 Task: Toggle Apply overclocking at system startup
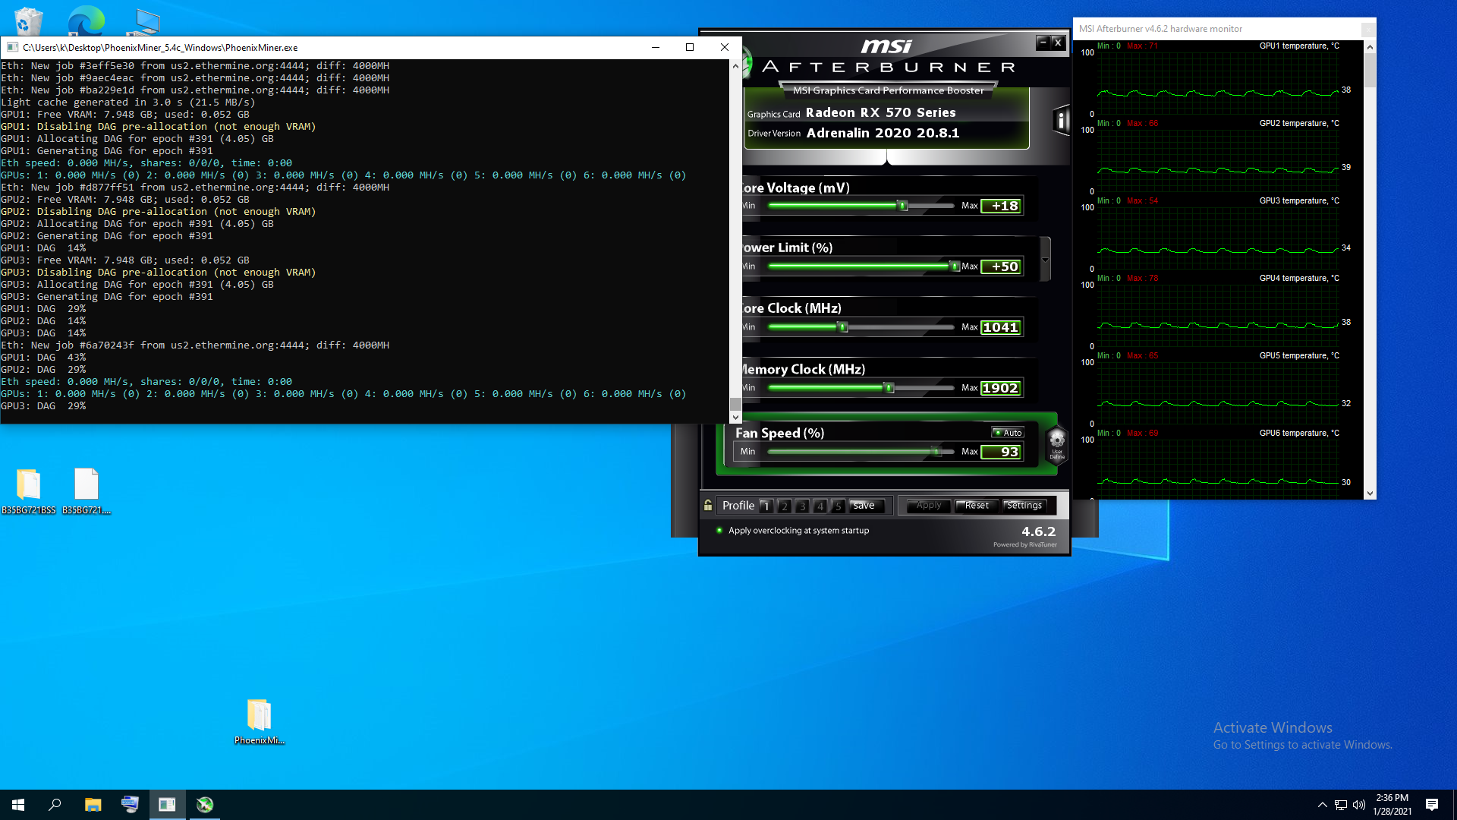click(719, 531)
